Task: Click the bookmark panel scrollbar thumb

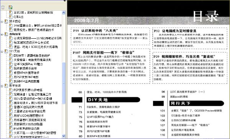Action: [64, 83]
